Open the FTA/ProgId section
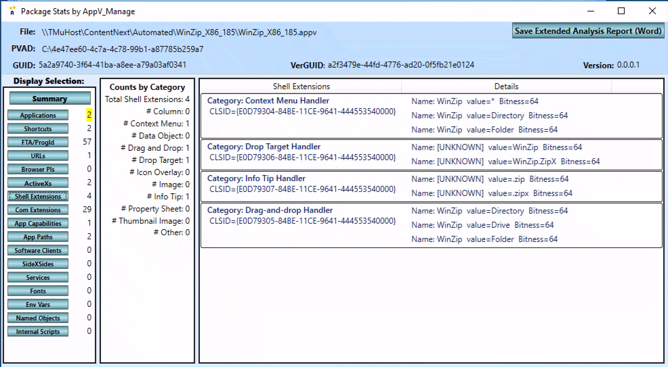This screenshot has width=668, height=367. coord(38,142)
